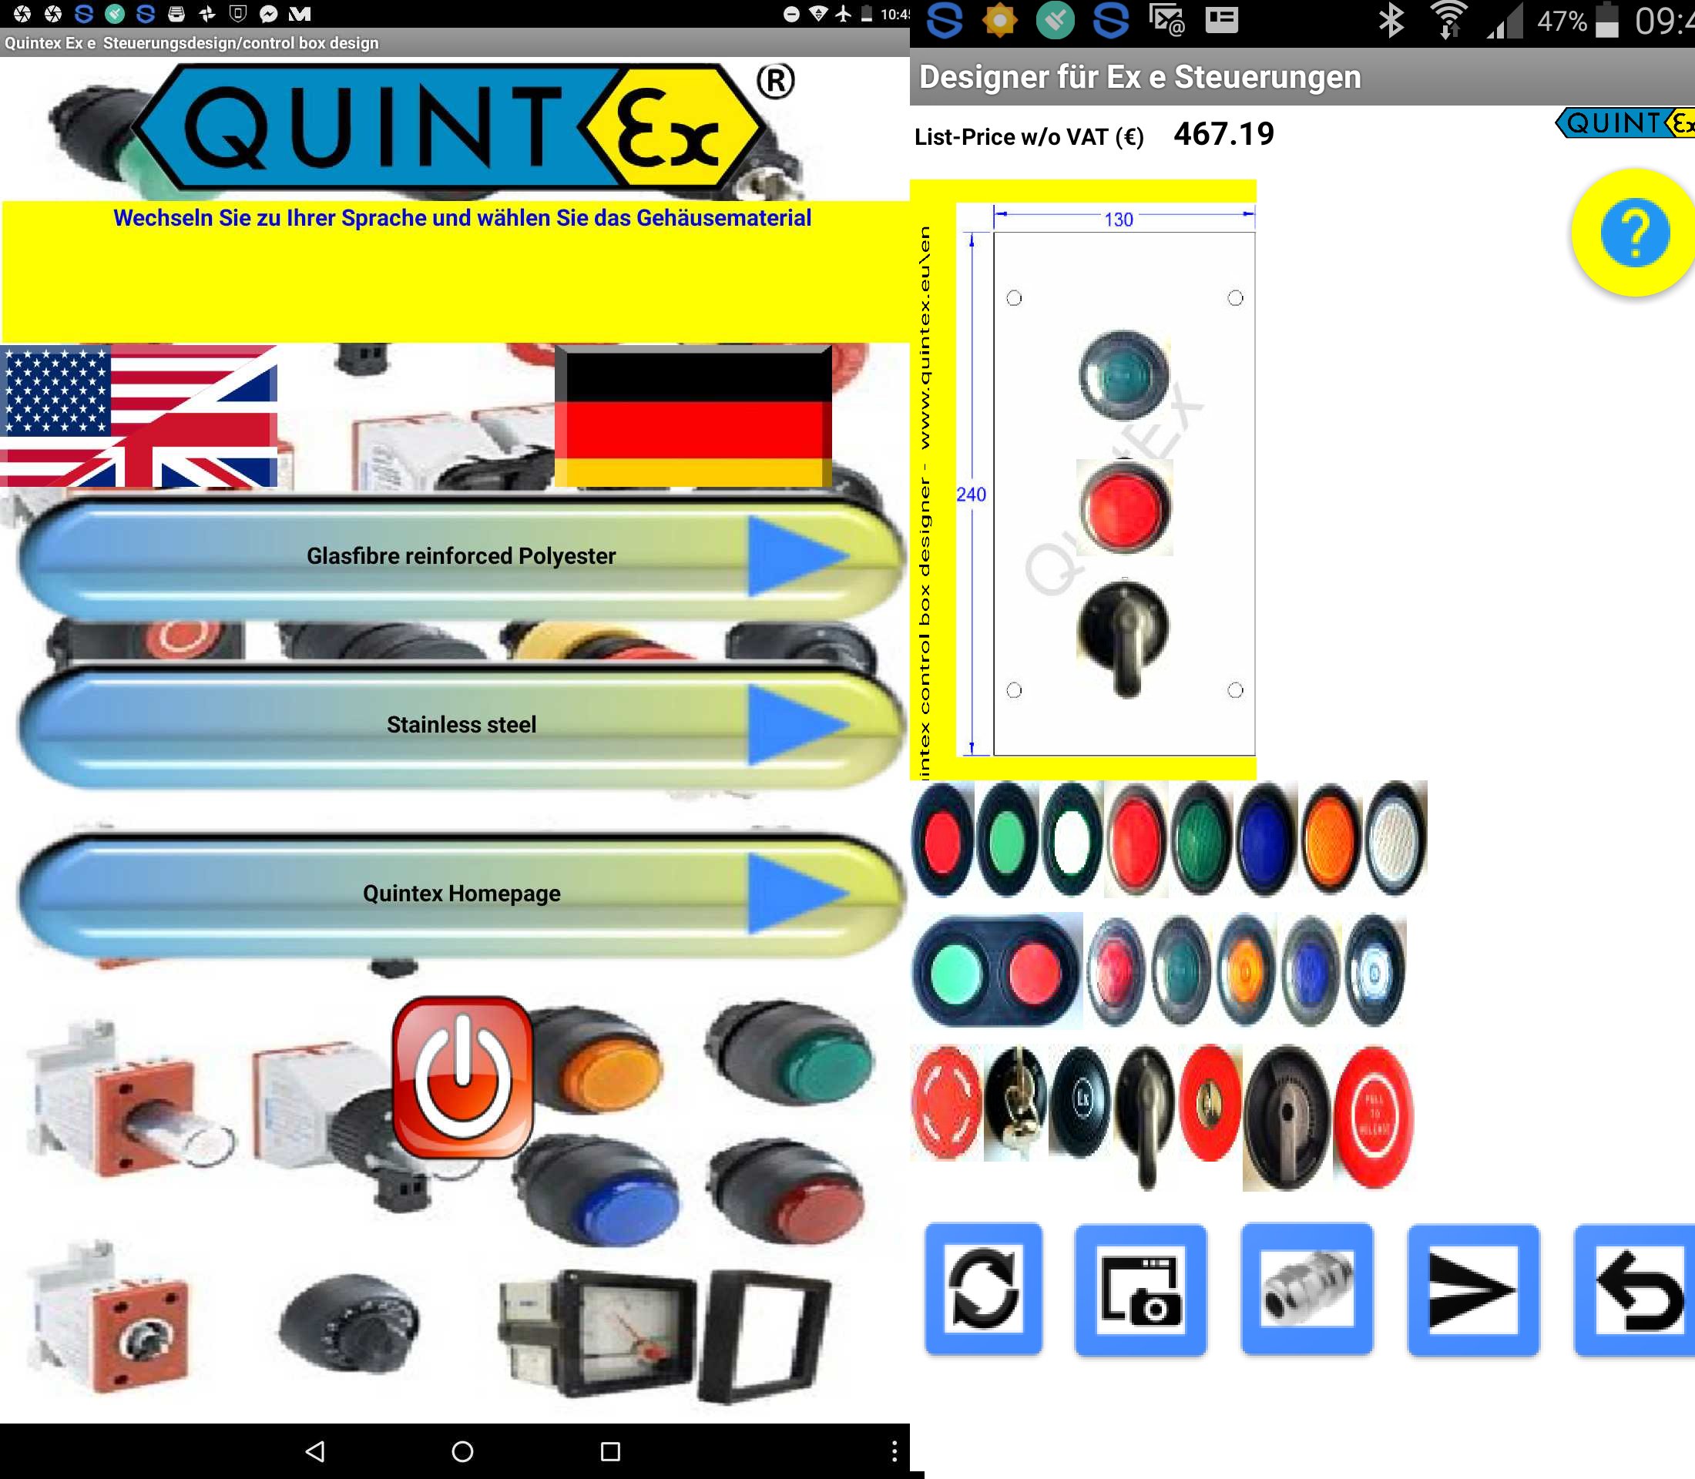1695x1479 pixels.
Task: Click the Quintex control box design title
Action: (192, 43)
